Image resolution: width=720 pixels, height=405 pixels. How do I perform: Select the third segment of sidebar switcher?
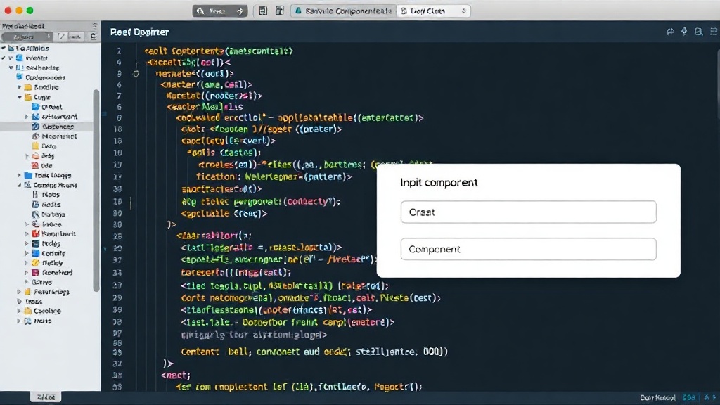click(76, 37)
